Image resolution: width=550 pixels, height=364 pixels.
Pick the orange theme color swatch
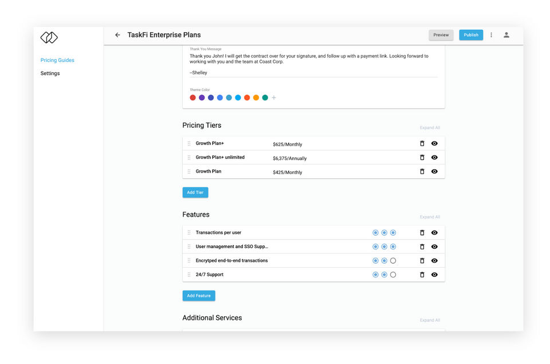point(256,97)
